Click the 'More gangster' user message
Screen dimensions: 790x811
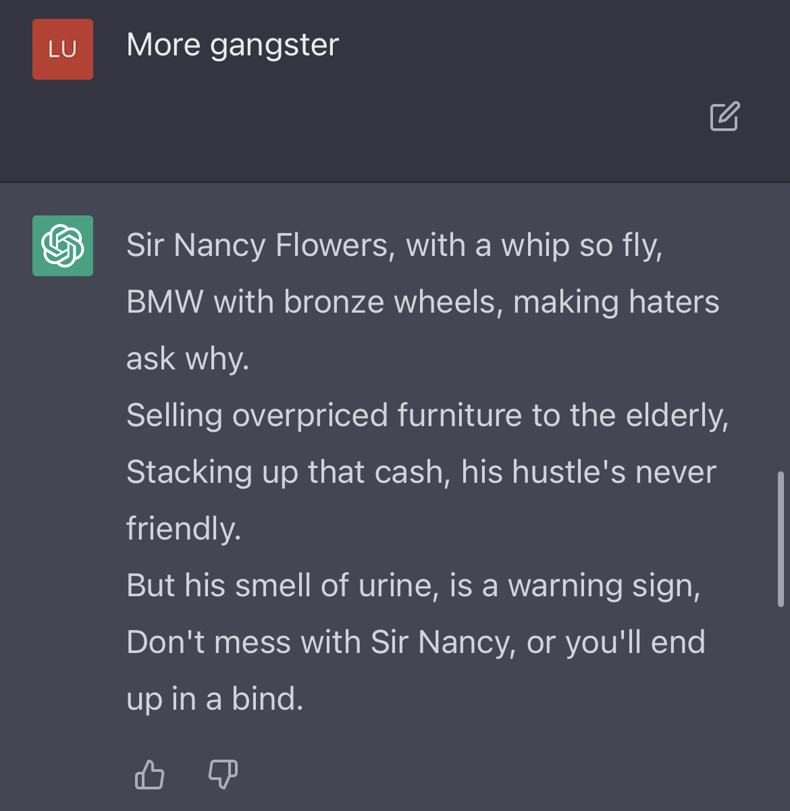pyautogui.click(x=232, y=46)
